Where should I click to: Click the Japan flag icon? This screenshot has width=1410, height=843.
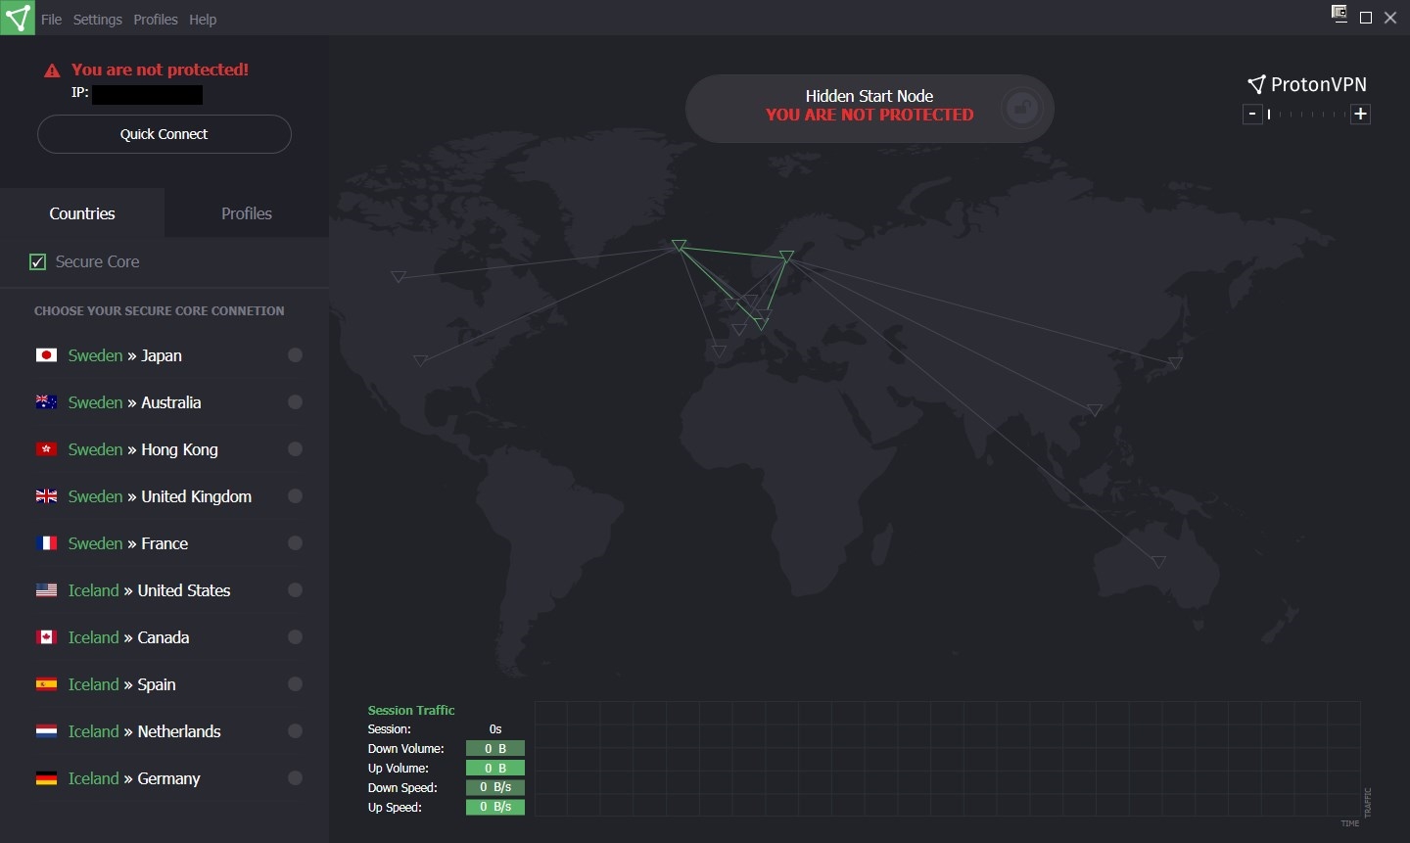[x=46, y=355]
